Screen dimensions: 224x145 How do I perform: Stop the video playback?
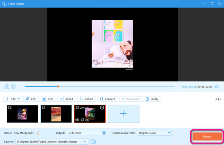13,87
